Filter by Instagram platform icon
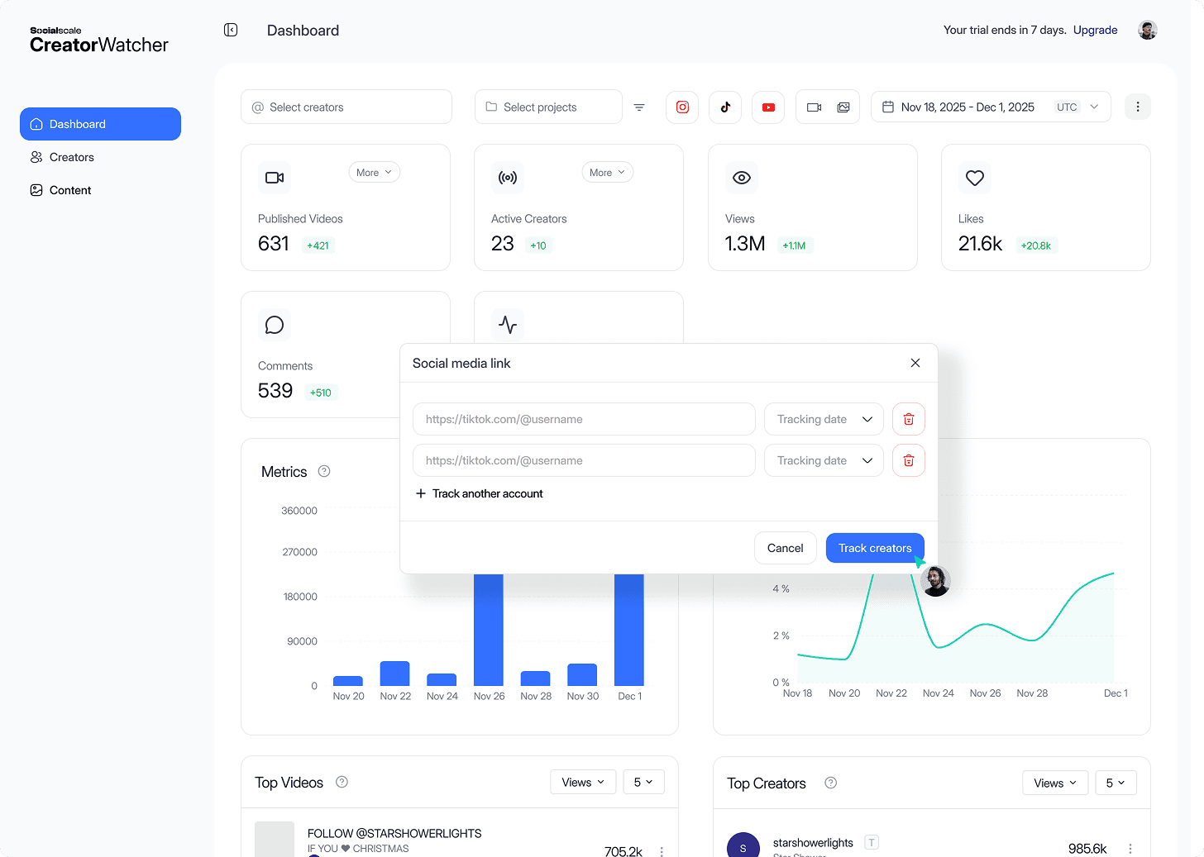This screenshot has height=857, width=1204. [x=682, y=107]
